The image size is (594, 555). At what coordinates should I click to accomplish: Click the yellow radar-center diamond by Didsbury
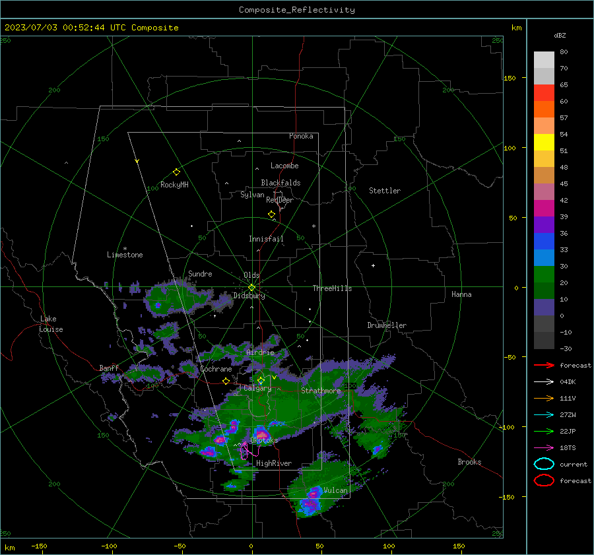pyautogui.click(x=251, y=288)
